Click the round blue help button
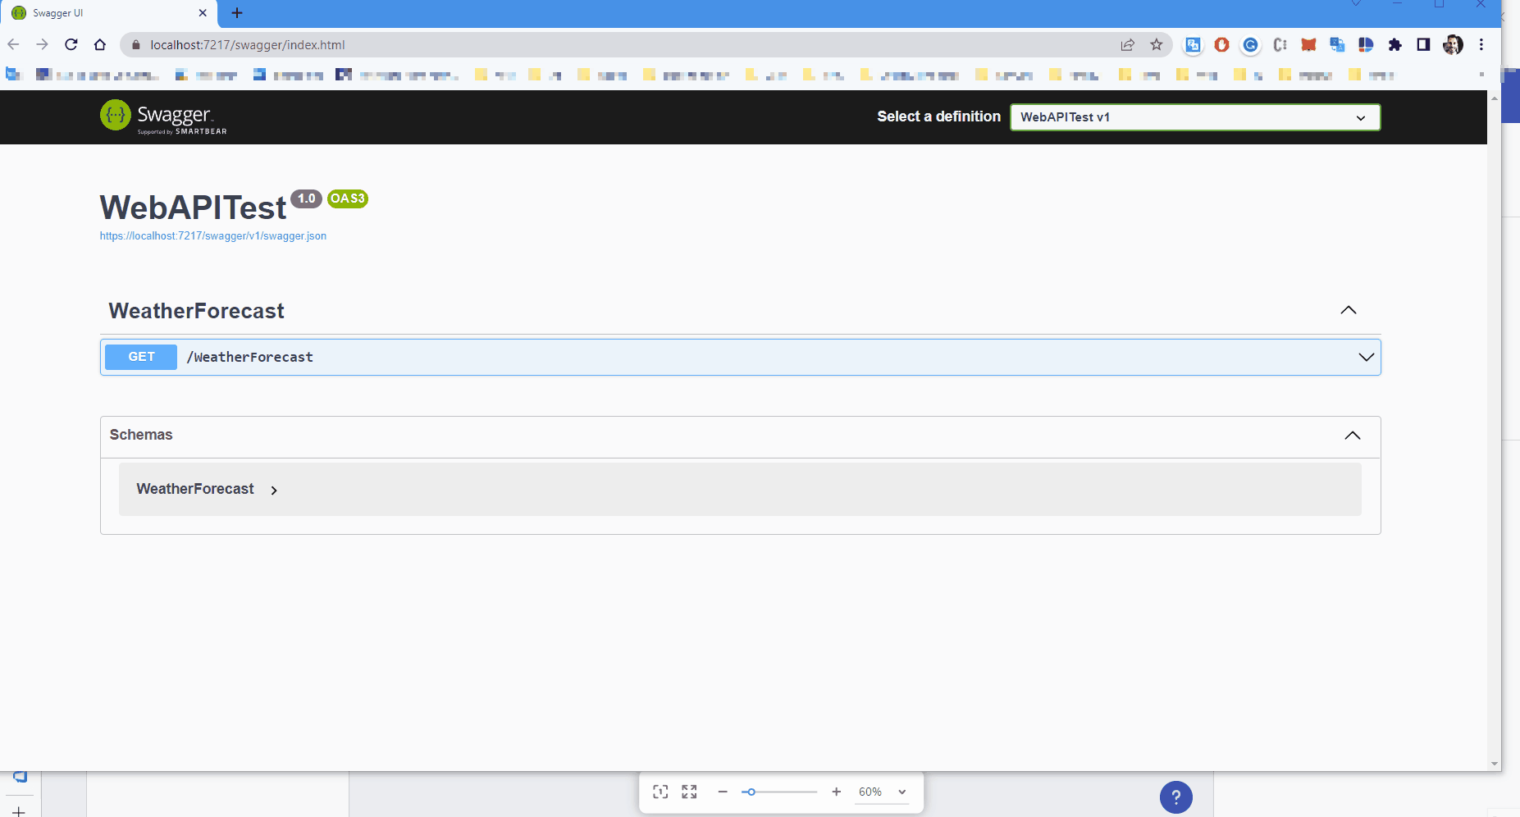Screen dimensions: 1520x817 pos(1175,797)
